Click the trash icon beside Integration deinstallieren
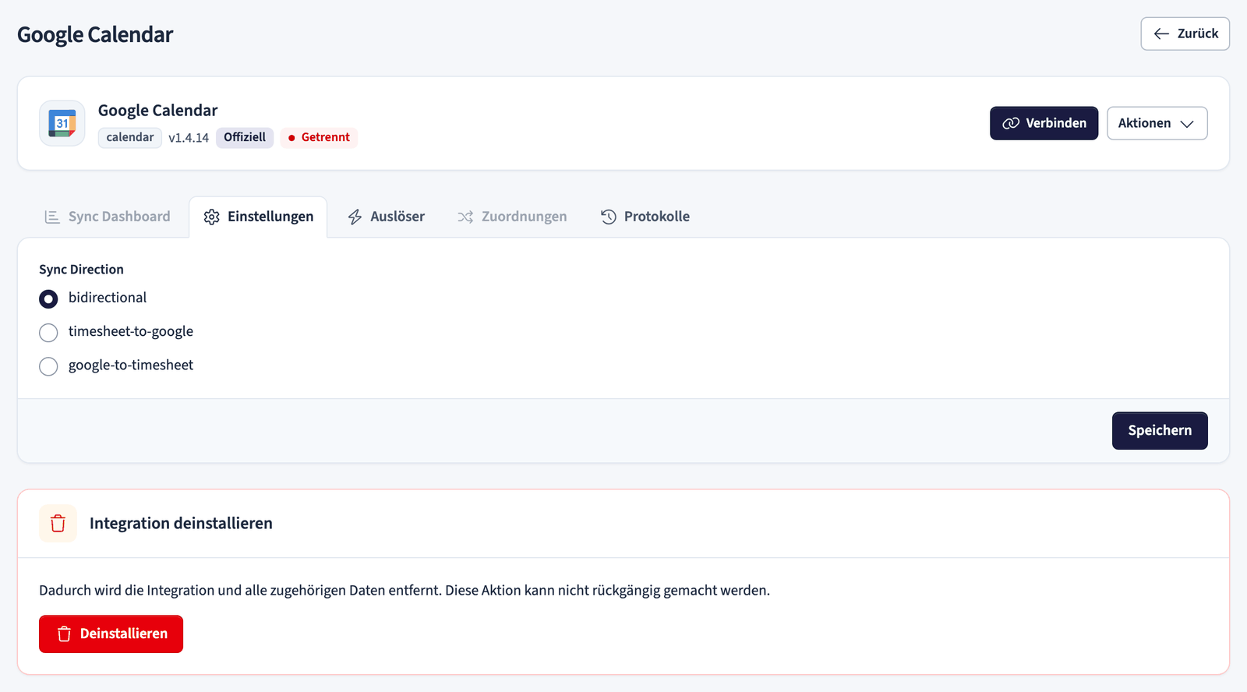This screenshot has height=692, width=1247. [58, 524]
